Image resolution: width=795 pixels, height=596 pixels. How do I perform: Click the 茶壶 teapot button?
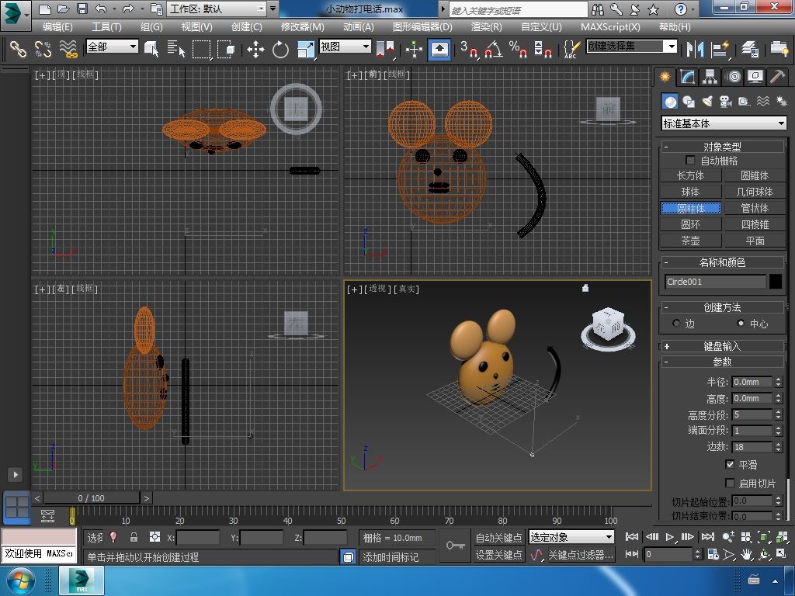tap(690, 241)
